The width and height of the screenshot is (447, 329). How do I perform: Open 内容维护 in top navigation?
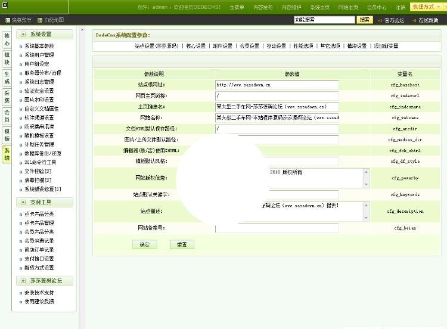(291, 7)
